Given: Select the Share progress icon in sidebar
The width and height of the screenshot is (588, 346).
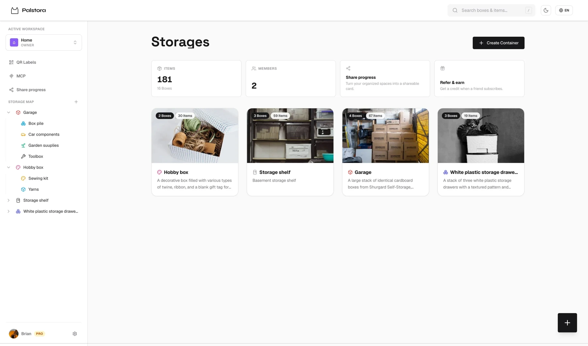Looking at the screenshot, I should [x=11, y=90].
